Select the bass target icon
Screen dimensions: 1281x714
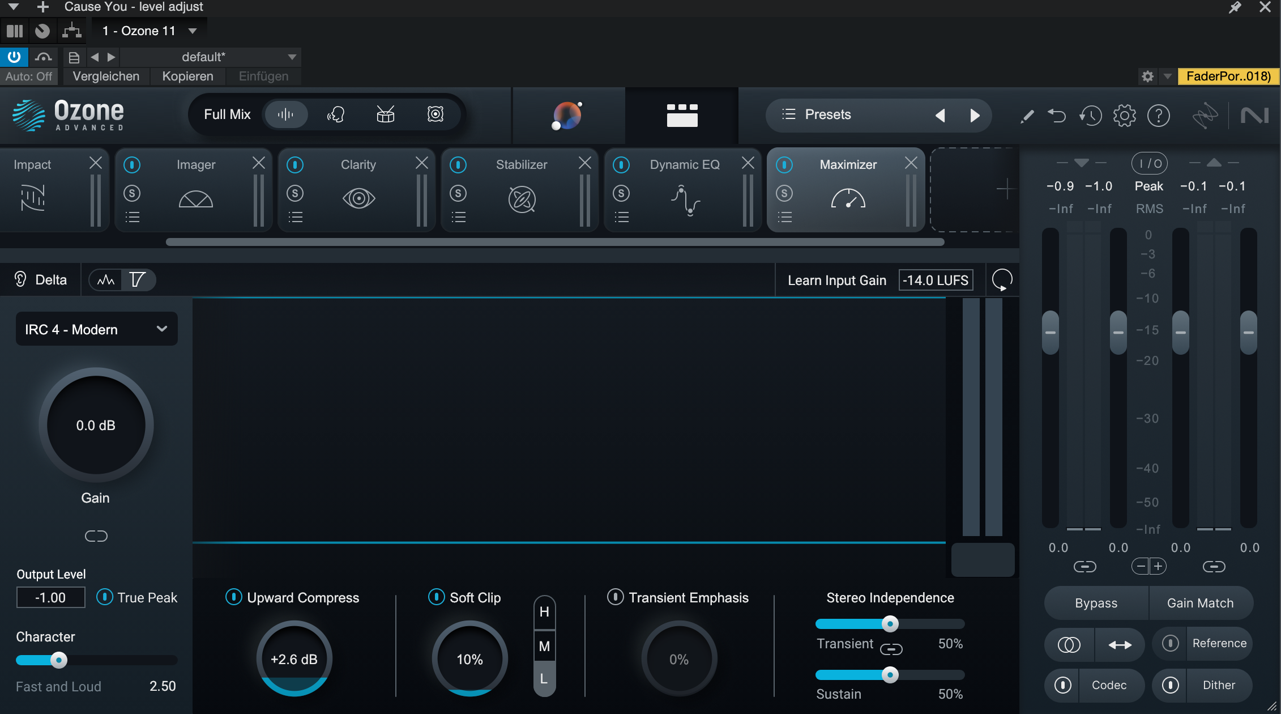(435, 114)
